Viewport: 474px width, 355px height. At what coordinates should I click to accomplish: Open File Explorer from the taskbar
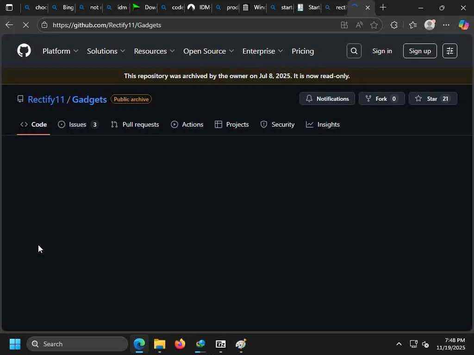click(160, 344)
